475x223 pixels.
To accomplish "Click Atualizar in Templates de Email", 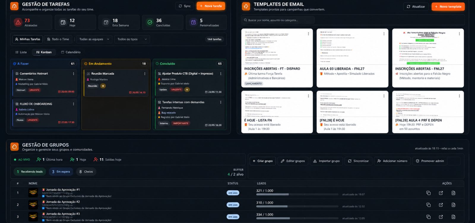I will coord(416,7).
